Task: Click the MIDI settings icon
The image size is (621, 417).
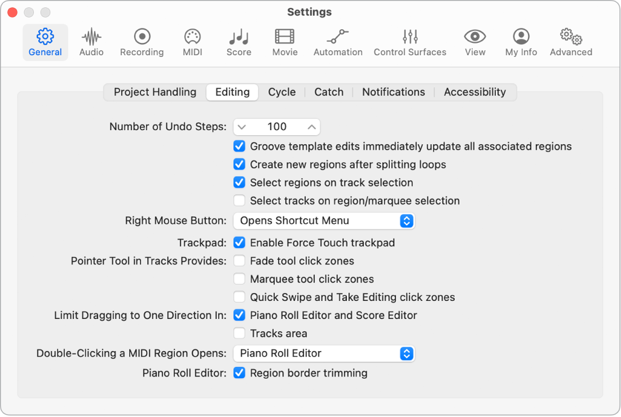Action: [192, 42]
